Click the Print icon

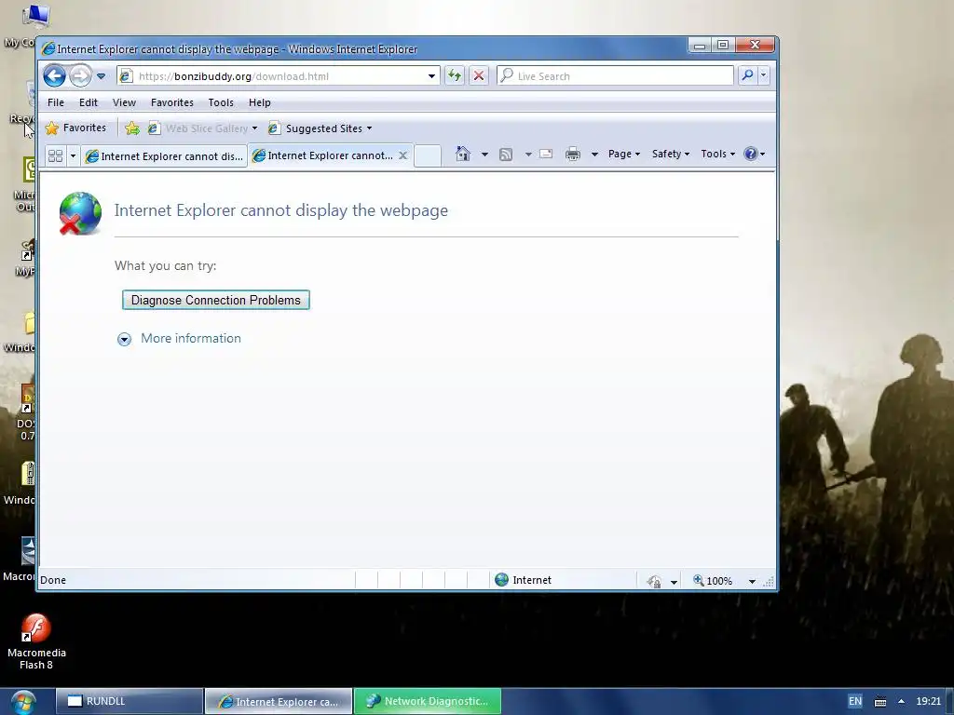click(x=573, y=154)
